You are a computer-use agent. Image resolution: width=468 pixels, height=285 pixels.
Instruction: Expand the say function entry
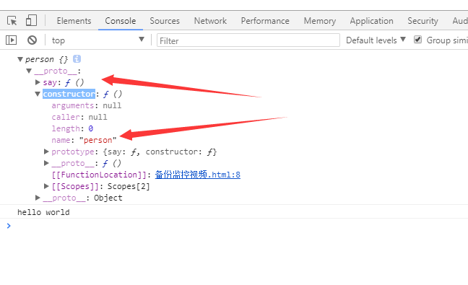coord(38,82)
